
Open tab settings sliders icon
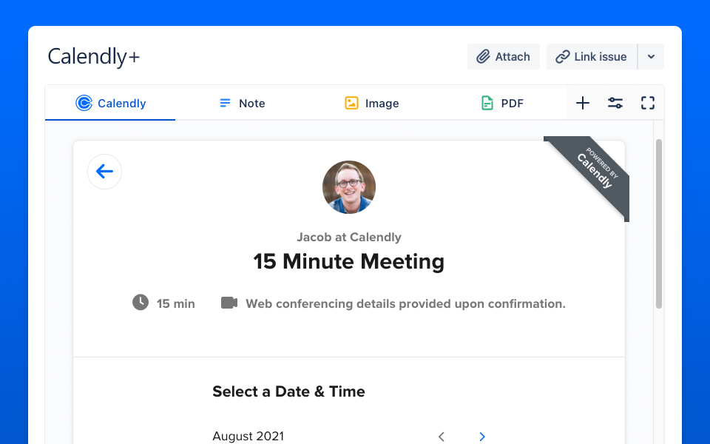point(615,104)
